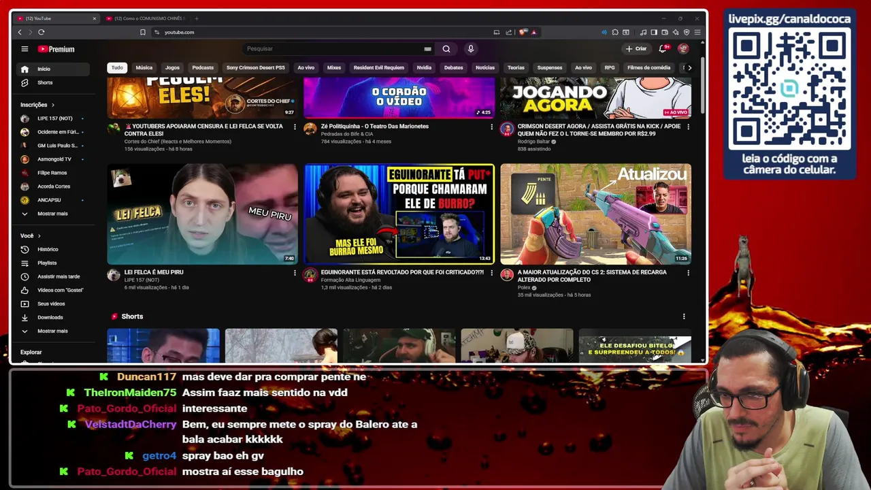
Task: Click the YouTube Premium logo
Action: (x=56, y=49)
